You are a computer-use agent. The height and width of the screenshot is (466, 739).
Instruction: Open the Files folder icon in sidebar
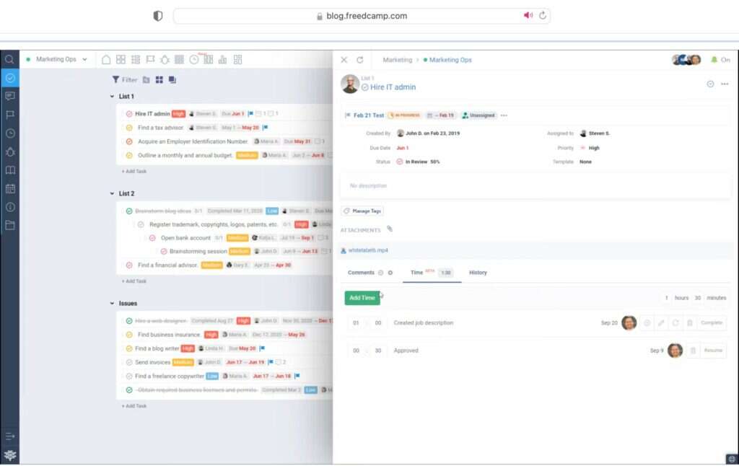coord(9,225)
